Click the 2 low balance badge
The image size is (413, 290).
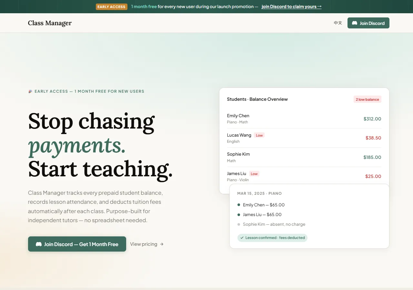click(367, 99)
